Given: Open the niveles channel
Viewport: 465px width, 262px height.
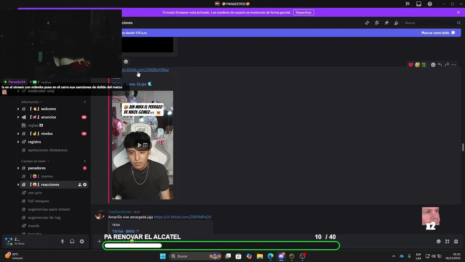Looking at the screenshot, I should click(54, 134).
